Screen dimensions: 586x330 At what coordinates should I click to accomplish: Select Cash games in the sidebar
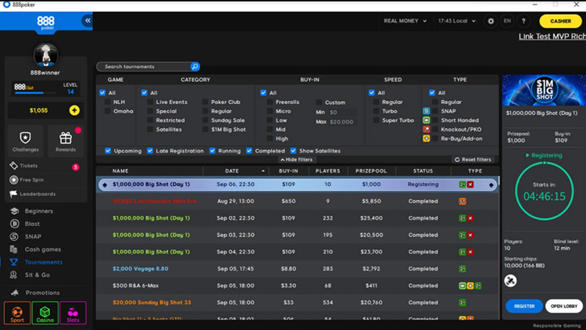pos(42,249)
